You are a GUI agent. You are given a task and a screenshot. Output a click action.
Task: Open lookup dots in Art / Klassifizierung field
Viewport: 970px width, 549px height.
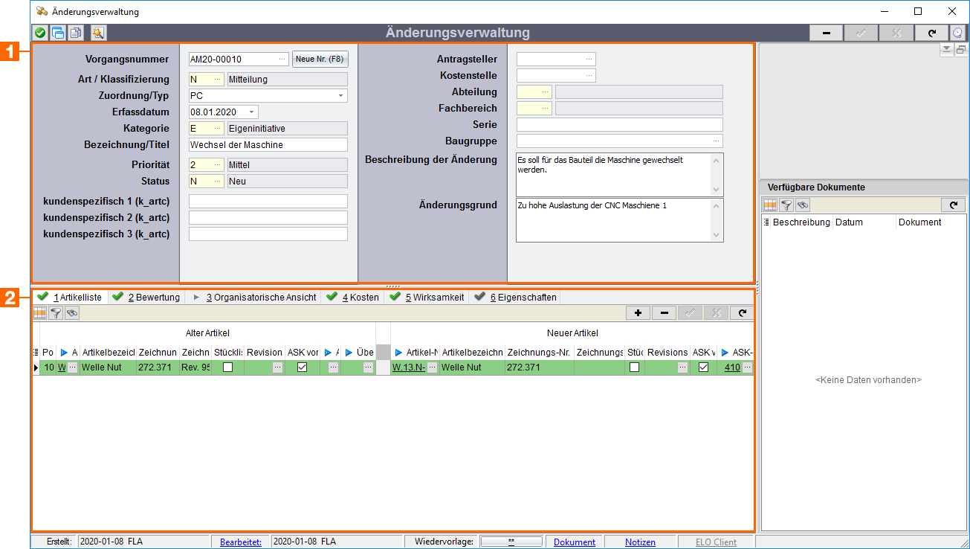(218, 79)
